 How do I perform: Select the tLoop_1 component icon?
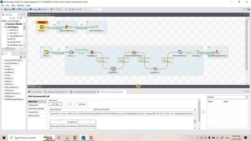coord(71,52)
